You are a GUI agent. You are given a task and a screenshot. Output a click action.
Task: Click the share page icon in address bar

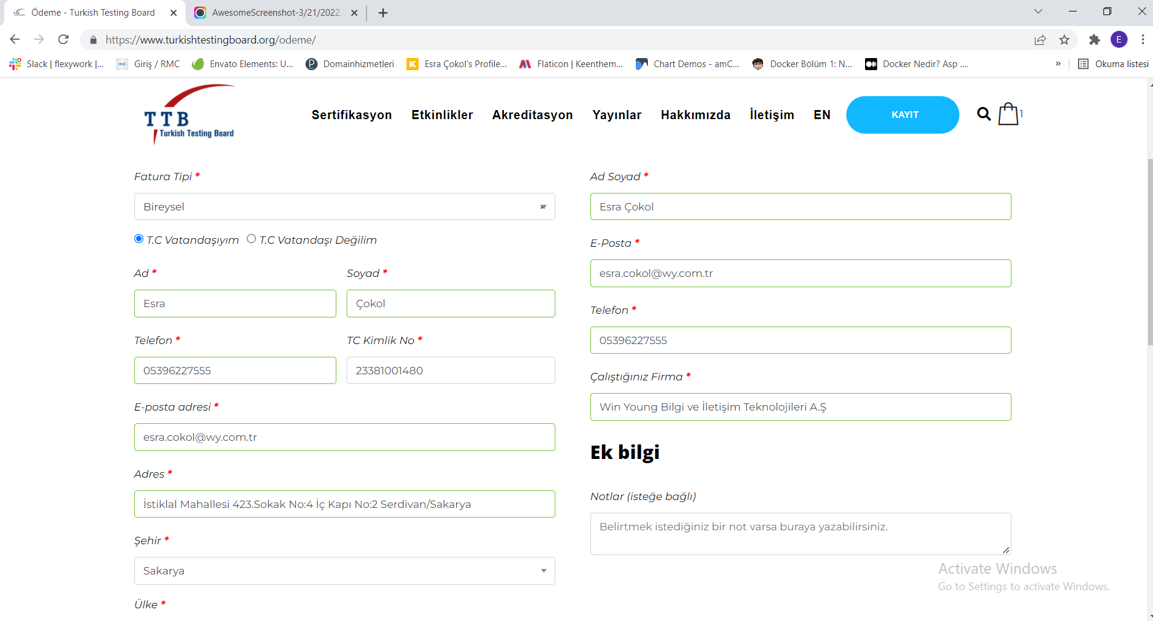[x=1040, y=40]
